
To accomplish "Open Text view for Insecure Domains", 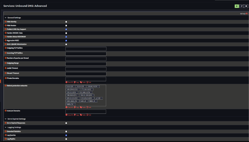I will click(89, 115).
